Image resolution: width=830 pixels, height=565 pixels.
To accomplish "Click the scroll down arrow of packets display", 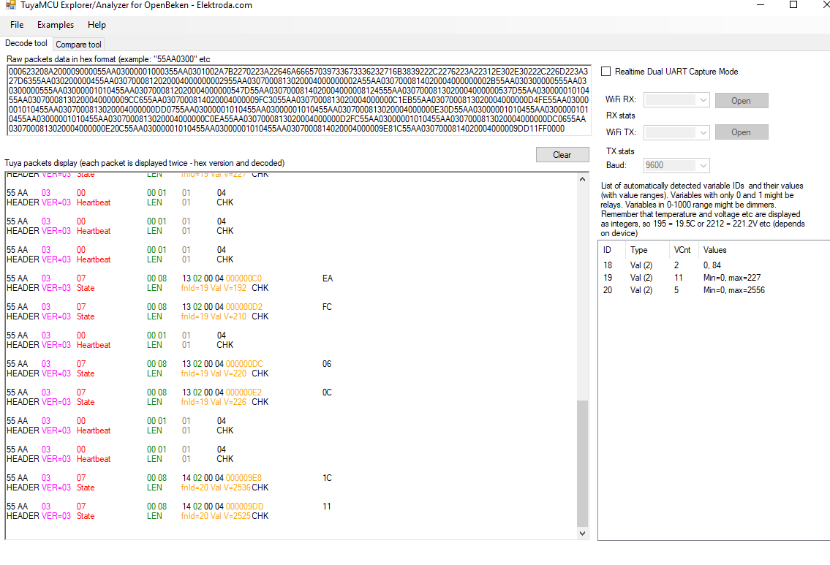I will click(x=582, y=534).
